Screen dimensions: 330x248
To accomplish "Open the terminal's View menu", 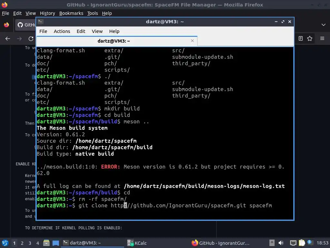I will click(x=97, y=31).
